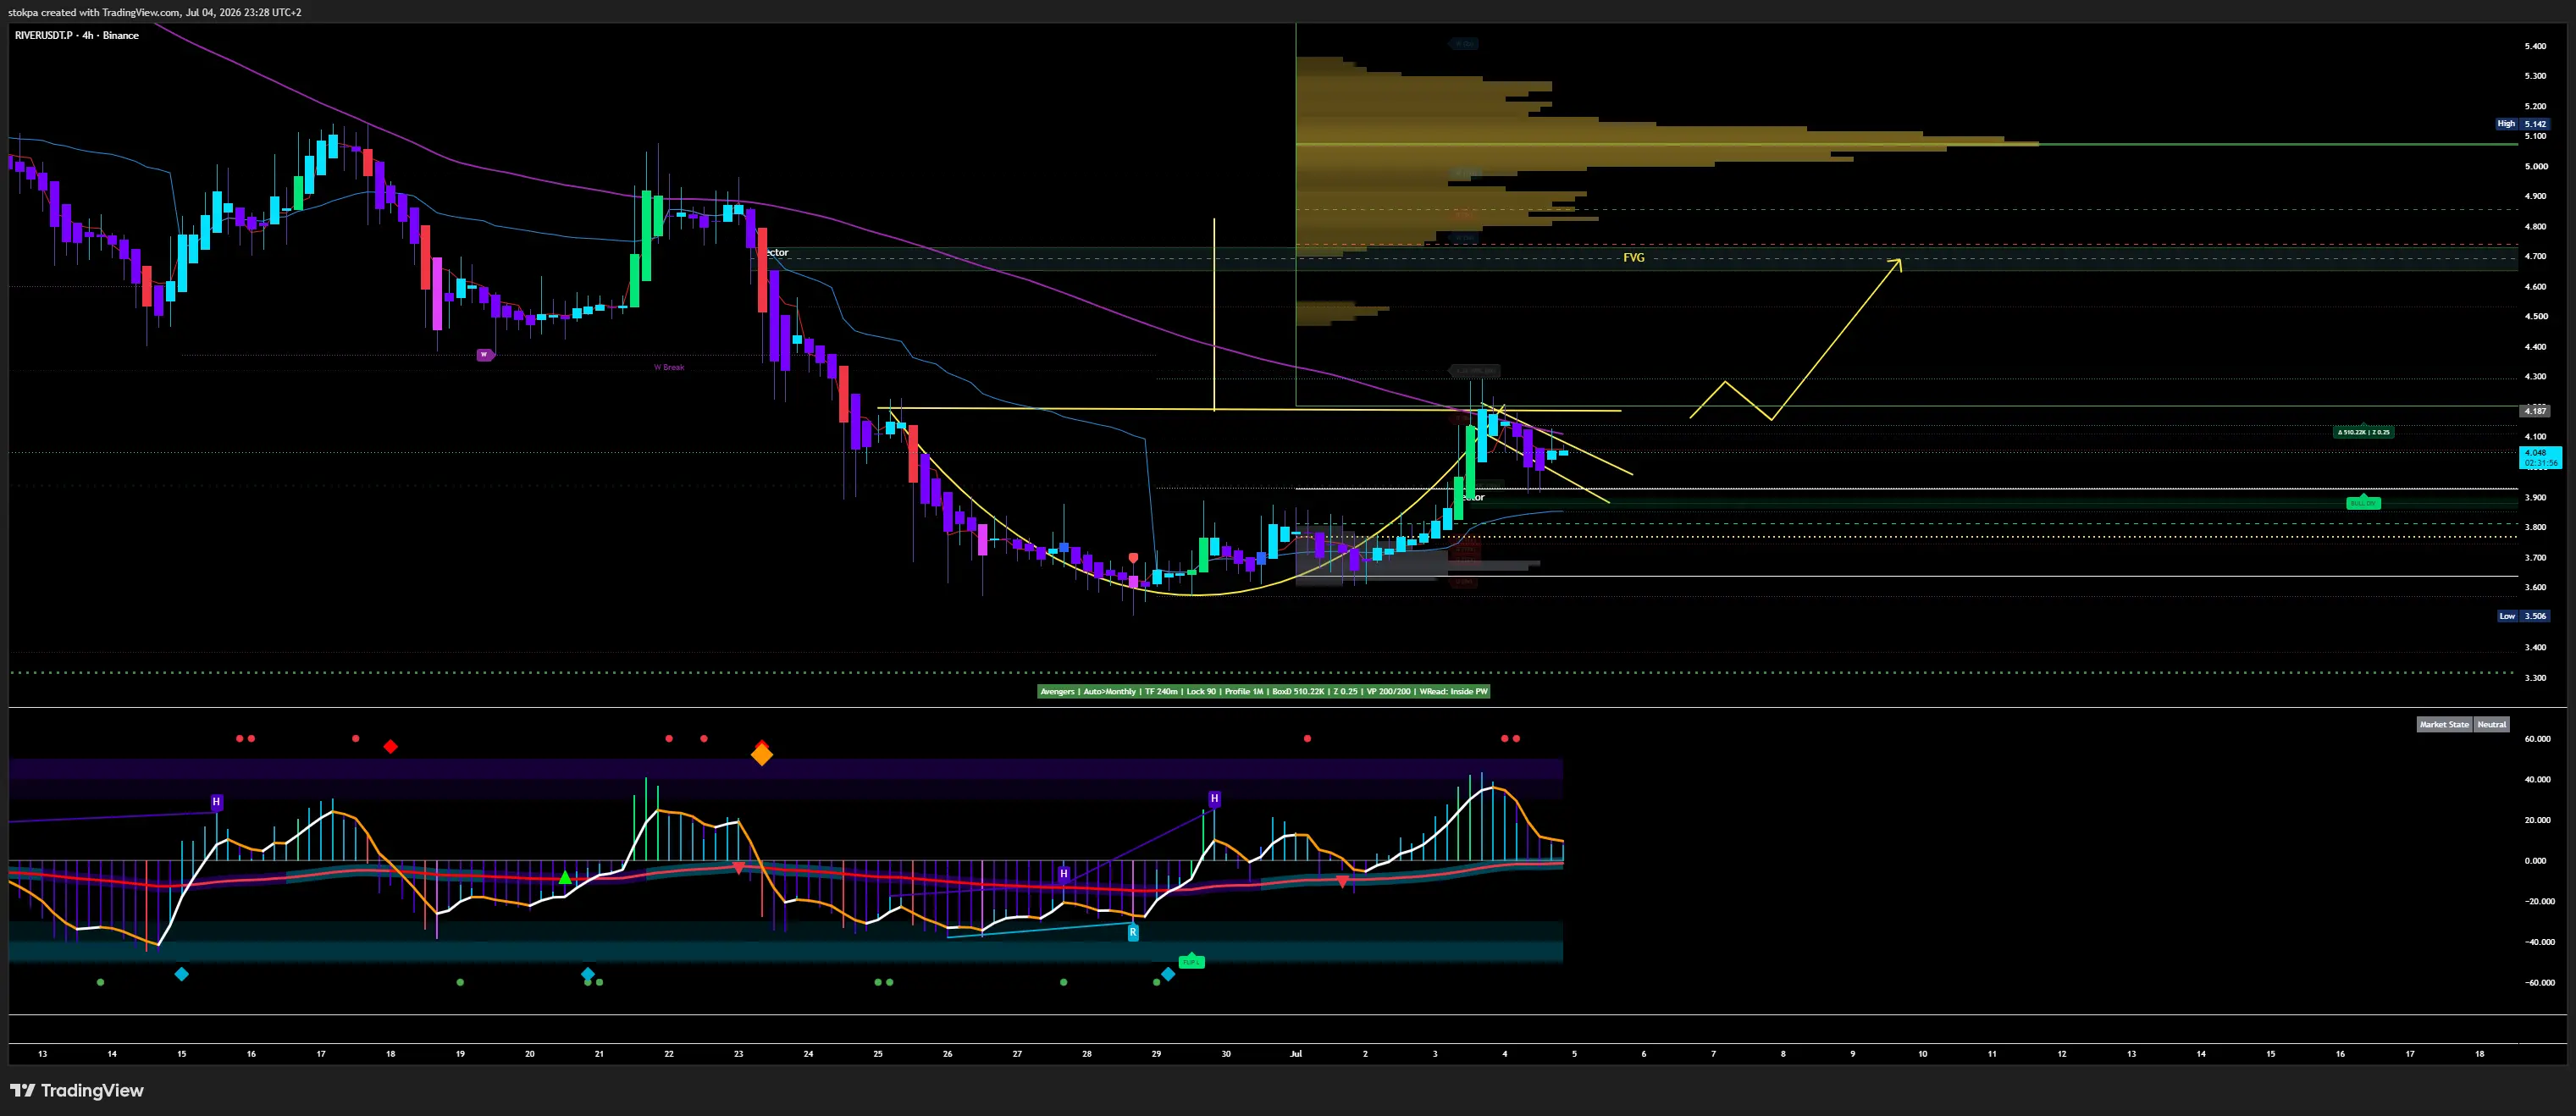Click the Δ 510.22K | Z 0.25 label
The width and height of the screenshot is (2576, 1116).
tap(2363, 432)
